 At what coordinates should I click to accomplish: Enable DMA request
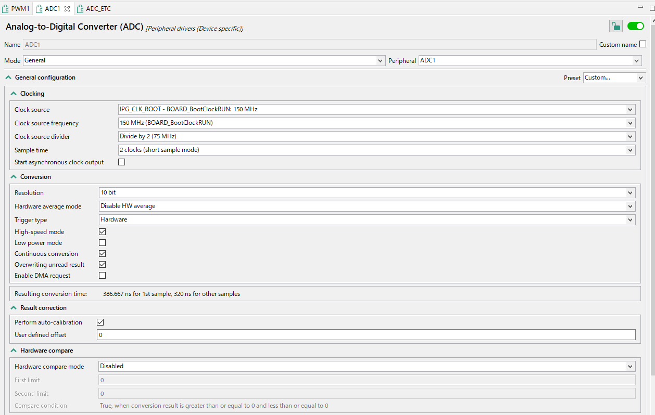click(x=102, y=275)
